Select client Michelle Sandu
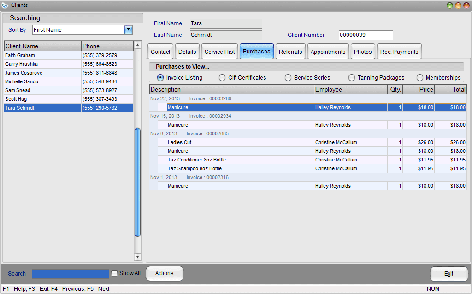472x294 pixels. coord(69,81)
